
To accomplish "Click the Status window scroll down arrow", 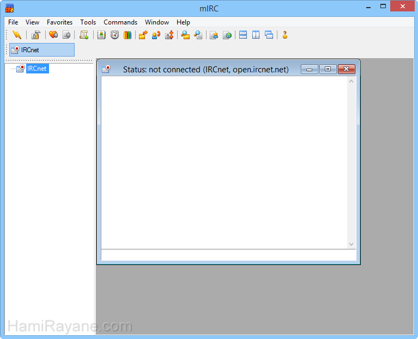I will click(351, 244).
